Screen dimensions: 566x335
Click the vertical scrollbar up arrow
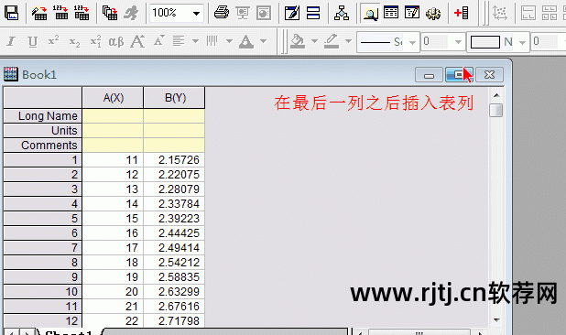[496, 95]
